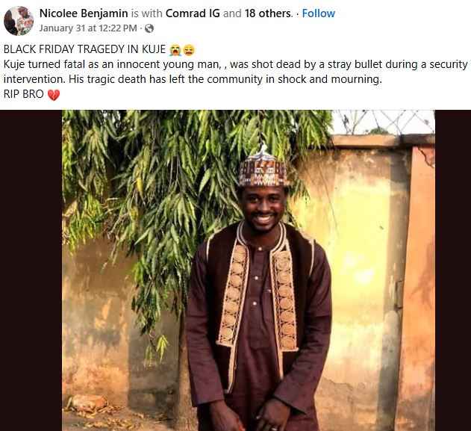Click the 'intervention' sentence in the post

193,79
